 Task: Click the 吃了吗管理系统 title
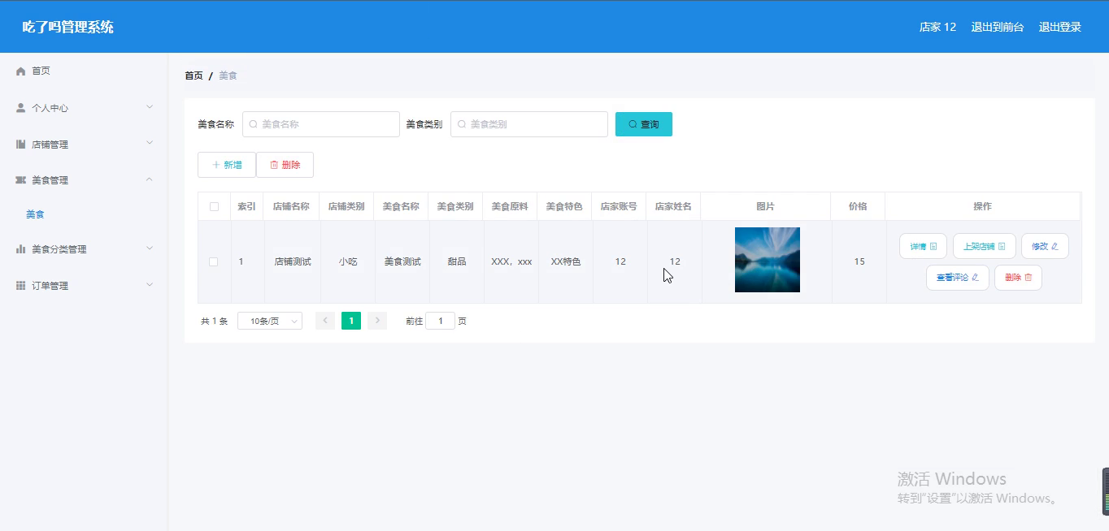click(67, 27)
